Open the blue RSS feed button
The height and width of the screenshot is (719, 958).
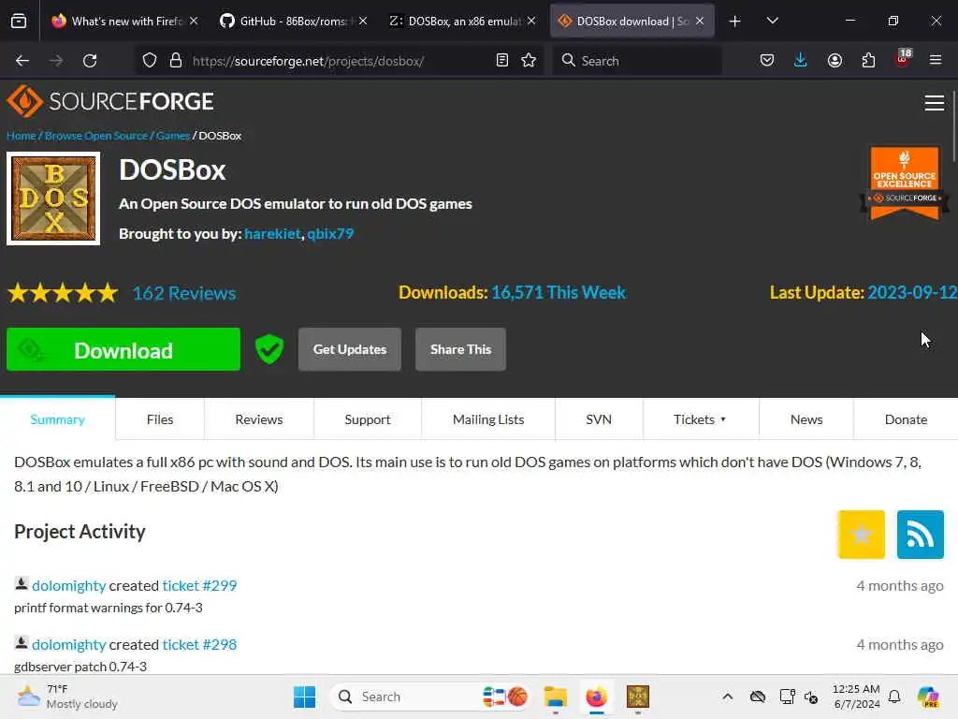921,535
